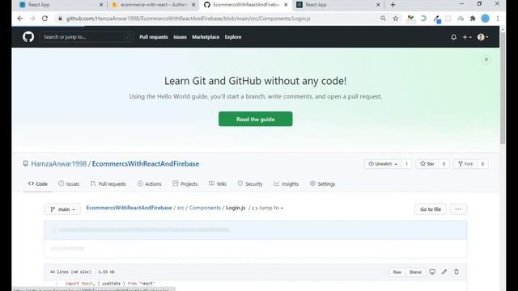Screen dimensions: 518x291
Task: Select the repository Pull requests tab
Action: click(x=108, y=183)
